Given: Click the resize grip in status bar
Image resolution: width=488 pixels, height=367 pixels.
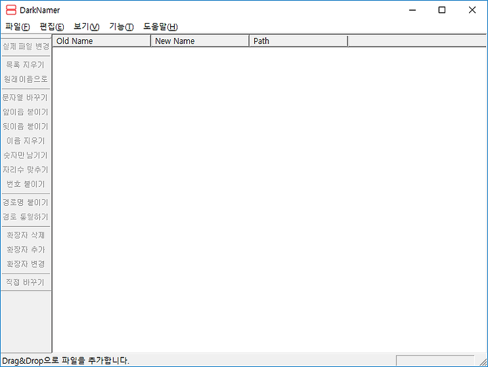Looking at the screenshot, I should [483, 362].
